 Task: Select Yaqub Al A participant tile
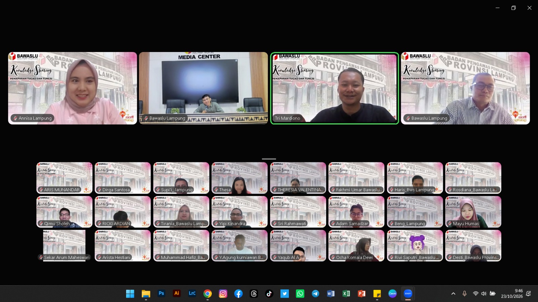(x=298, y=246)
